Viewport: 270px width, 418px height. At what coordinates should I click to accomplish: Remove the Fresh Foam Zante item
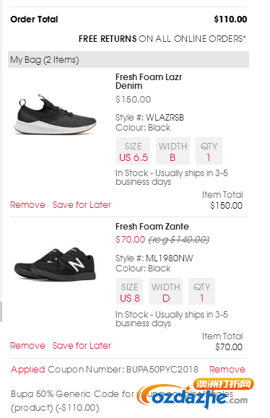[27, 346]
